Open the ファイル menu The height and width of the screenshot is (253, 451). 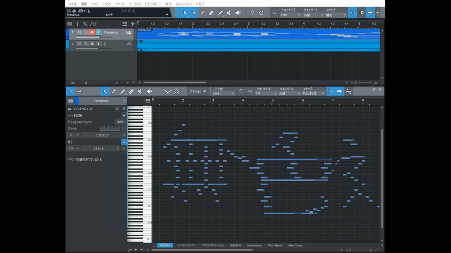(71, 4)
